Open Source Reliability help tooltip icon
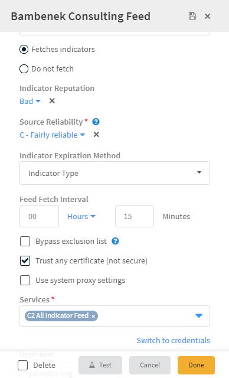Image resolution: width=229 pixels, height=378 pixels. pyautogui.click(x=96, y=122)
